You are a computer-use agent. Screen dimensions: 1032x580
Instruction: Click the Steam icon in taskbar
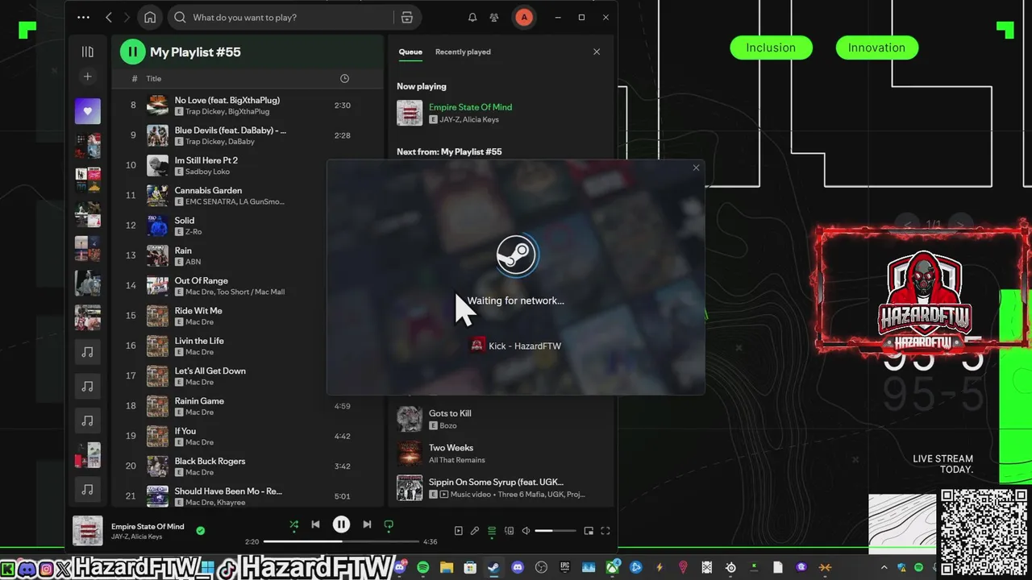point(493,568)
